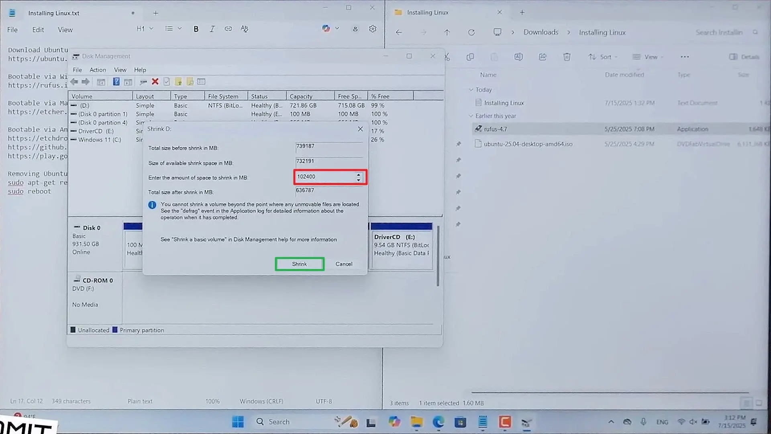
Task: Click Back arrow in Disk Management toolbar
Action: (74, 82)
